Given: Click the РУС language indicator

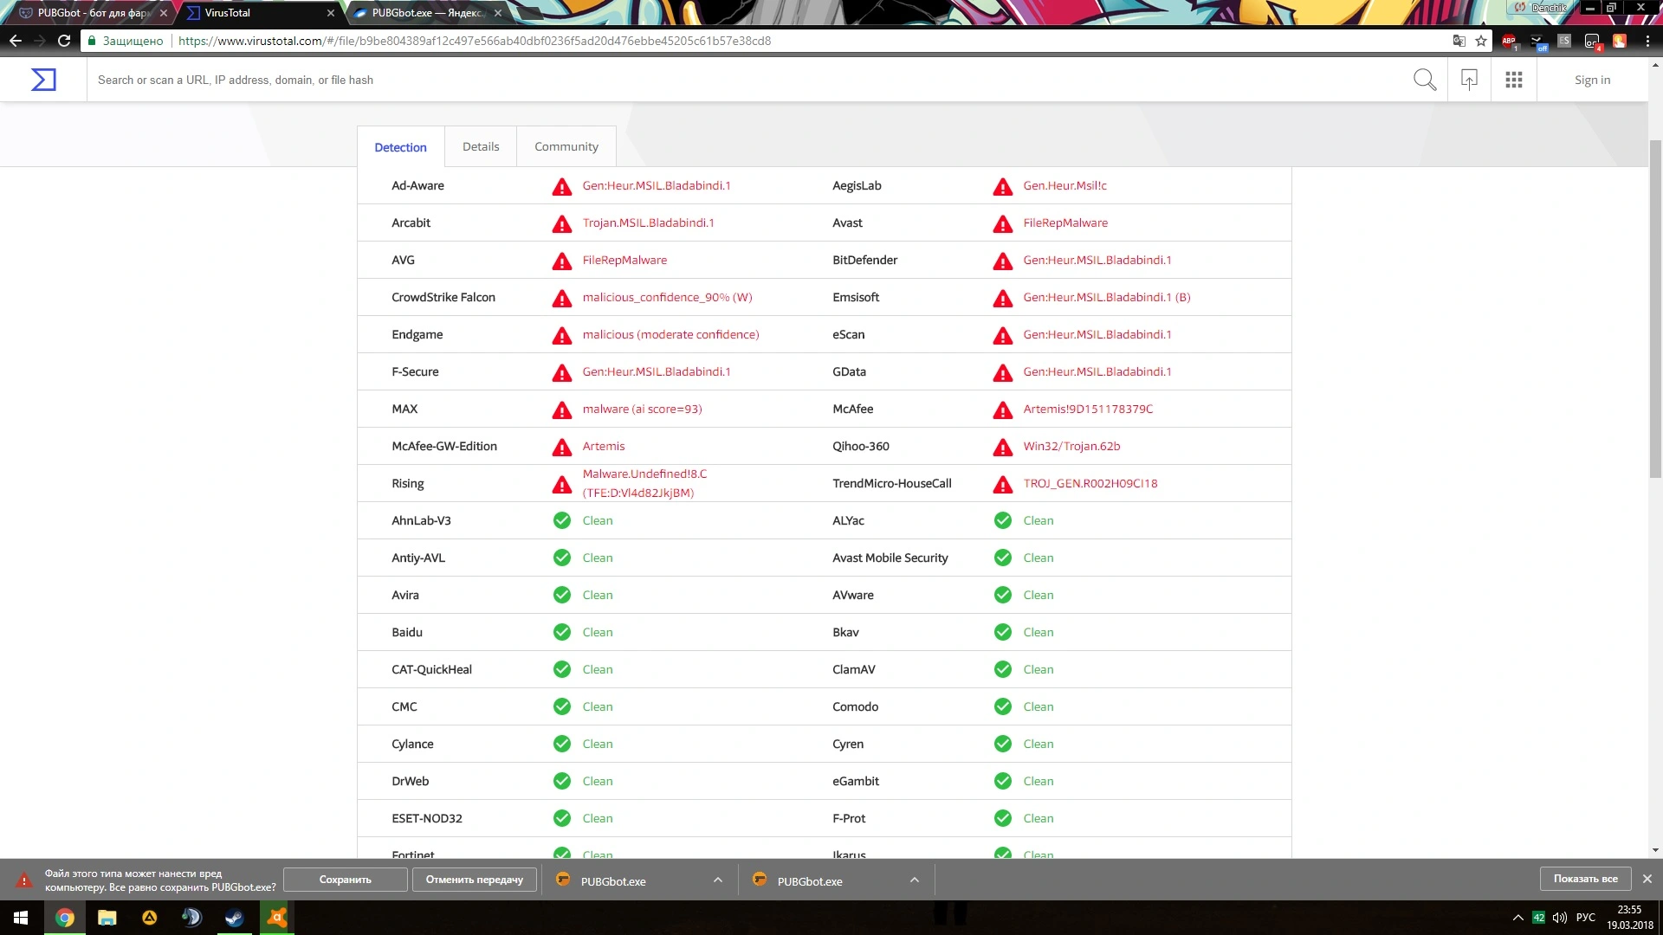Looking at the screenshot, I should [1586, 918].
